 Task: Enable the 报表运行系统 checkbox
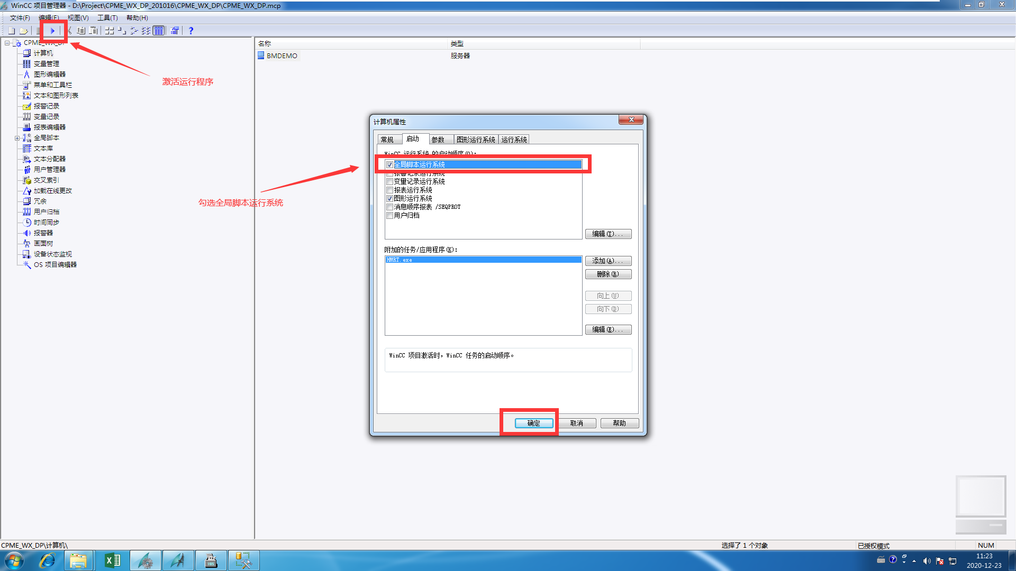point(389,190)
